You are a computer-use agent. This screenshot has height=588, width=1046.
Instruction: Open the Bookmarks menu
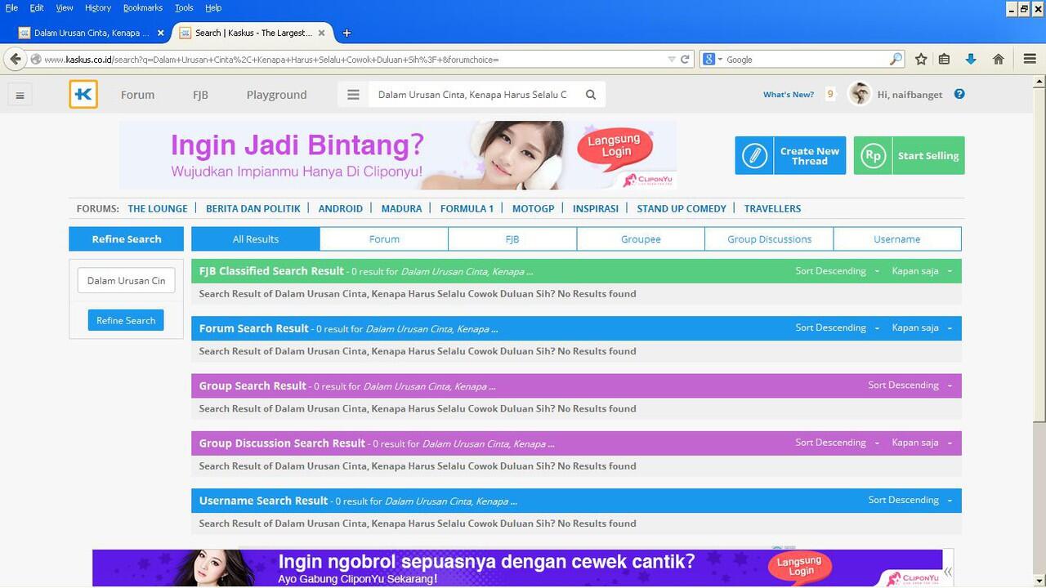click(x=143, y=7)
